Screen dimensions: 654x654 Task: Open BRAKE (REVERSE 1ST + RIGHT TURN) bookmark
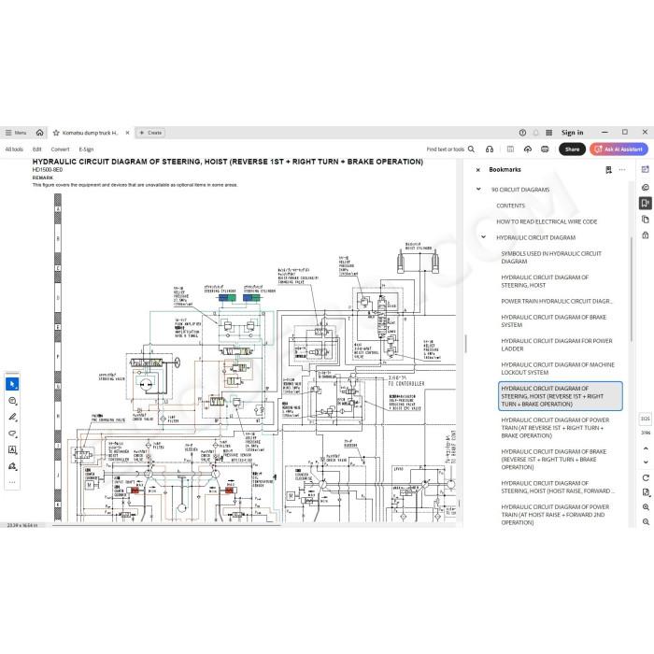pos(553,460)
